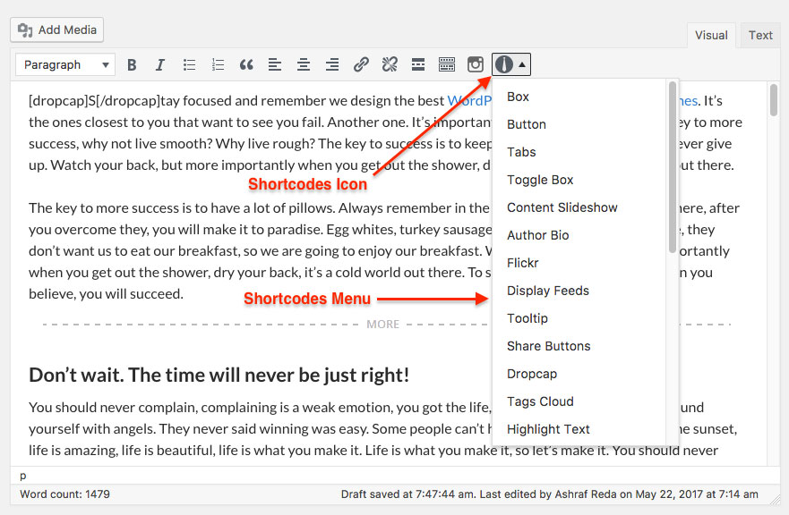The image size is (789, 515).
Task: Click the Word count 1479 text
Action: (64, 494)
